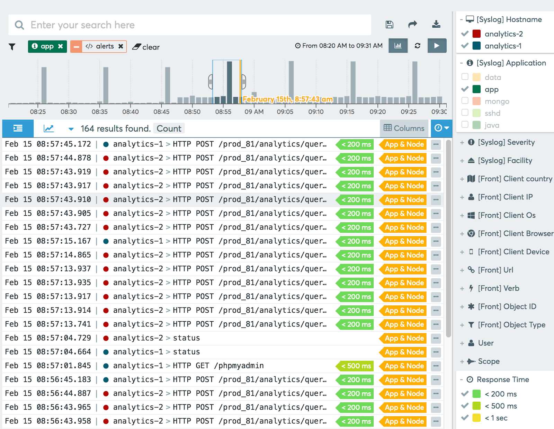Toggle the bar chart histogram button
The image size is (554, 429).
pos(398,46)
